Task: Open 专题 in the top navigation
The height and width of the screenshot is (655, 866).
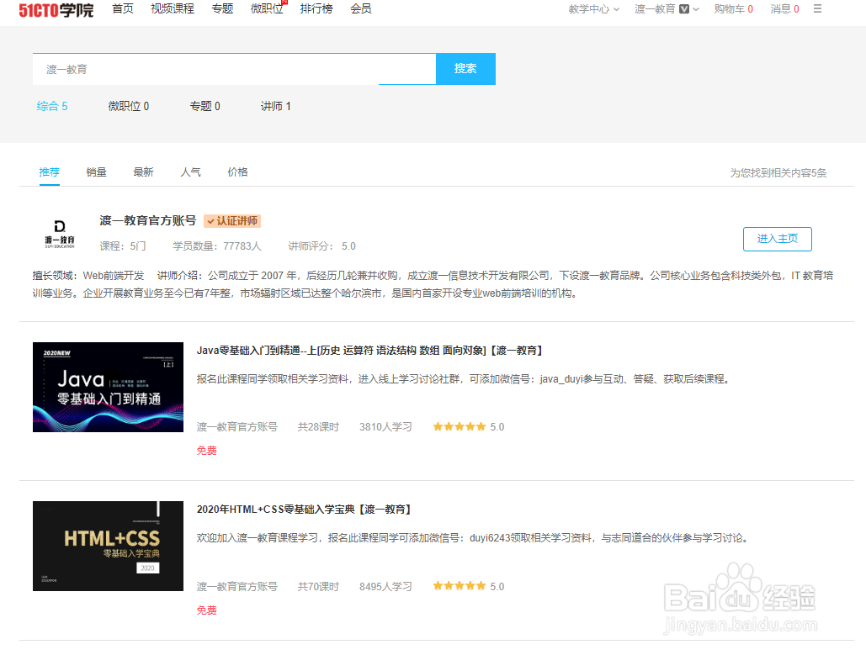Action: tap(222, 9)
